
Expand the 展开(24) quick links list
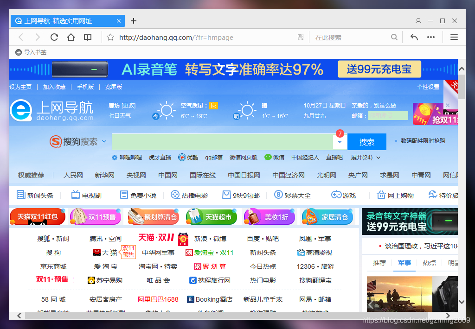click(x=366, y=158)
